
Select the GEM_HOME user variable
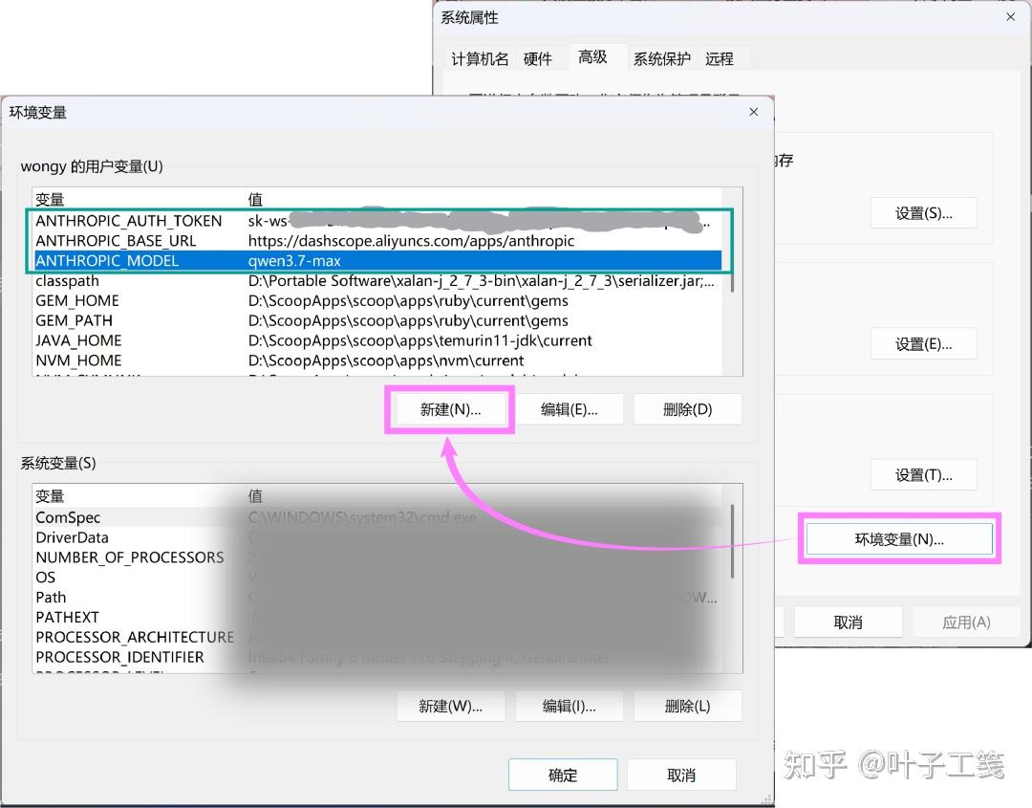point(377,300)
